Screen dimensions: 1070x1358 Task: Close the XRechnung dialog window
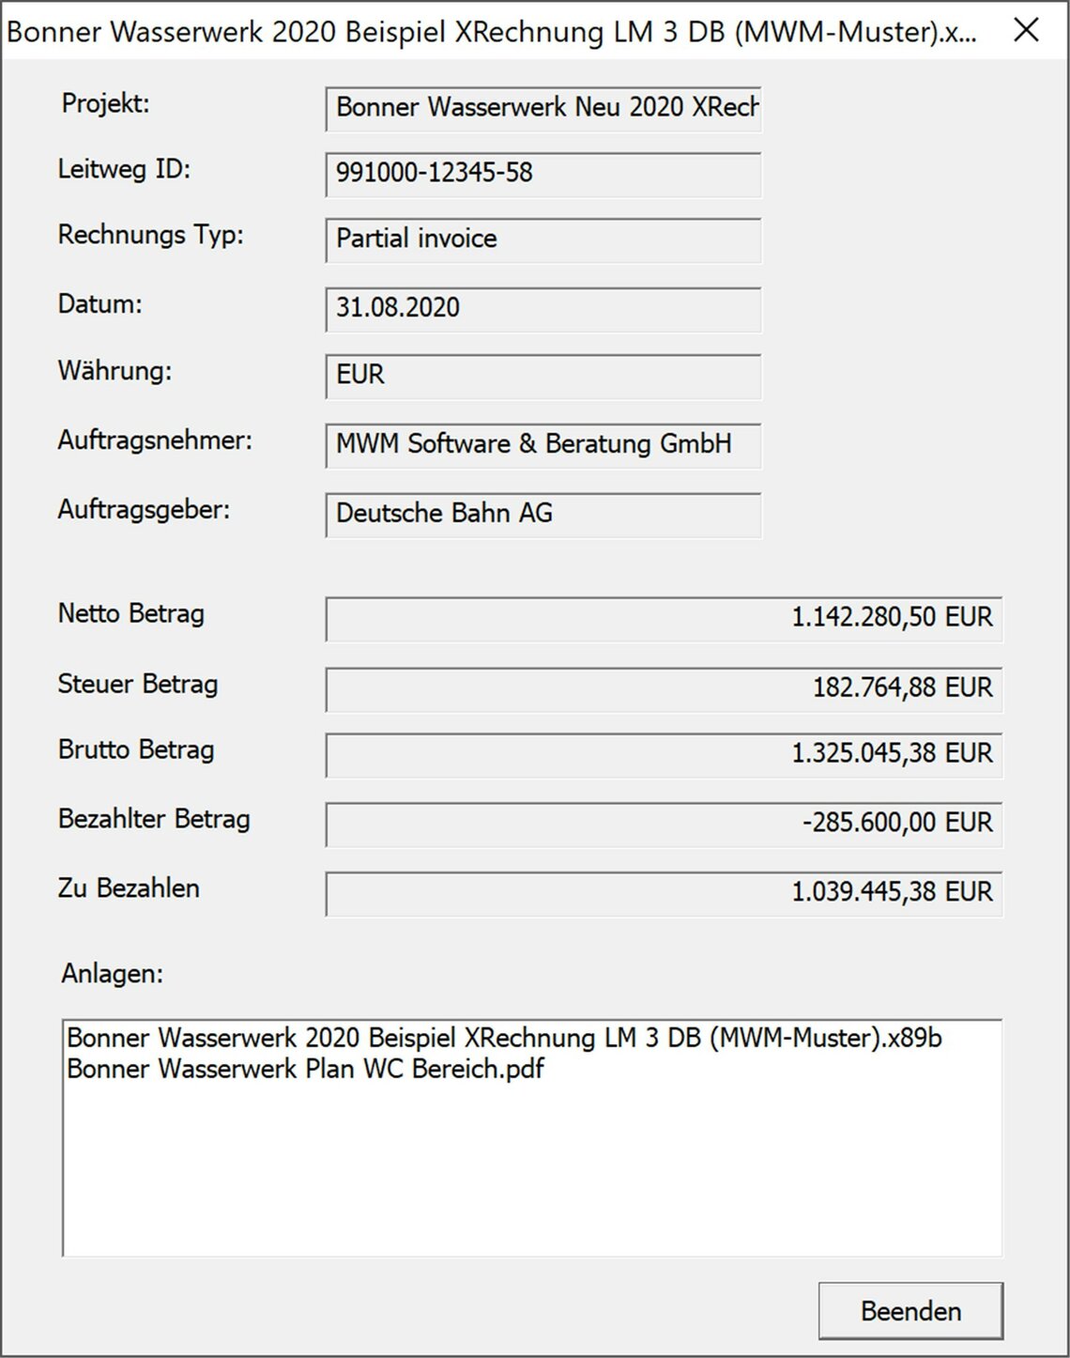pos(1027,30)
